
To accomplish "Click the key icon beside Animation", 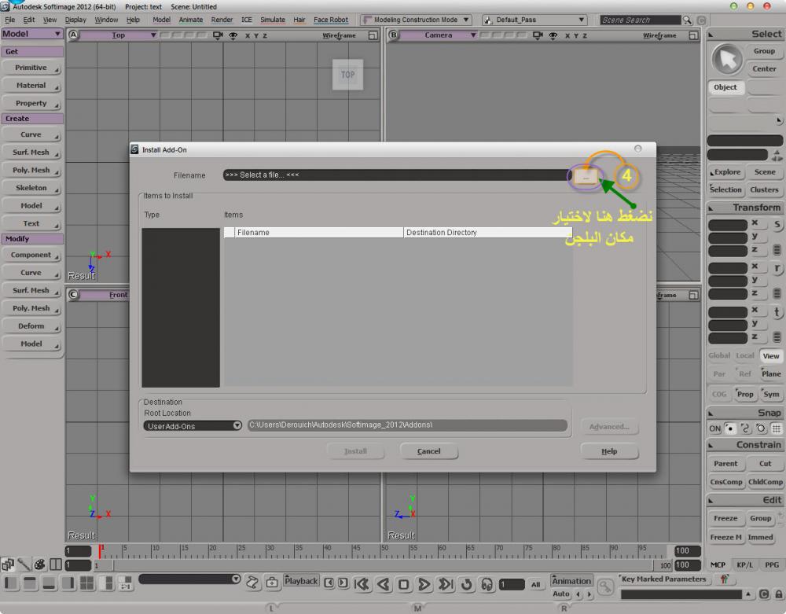I will (605, 586).
